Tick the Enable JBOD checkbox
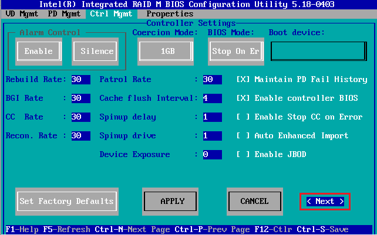The height and width of the screenshot is (235, 377). click(x=243, y=154)
